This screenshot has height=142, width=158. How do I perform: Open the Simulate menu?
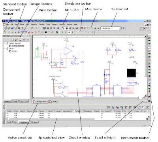click(34, 24)
